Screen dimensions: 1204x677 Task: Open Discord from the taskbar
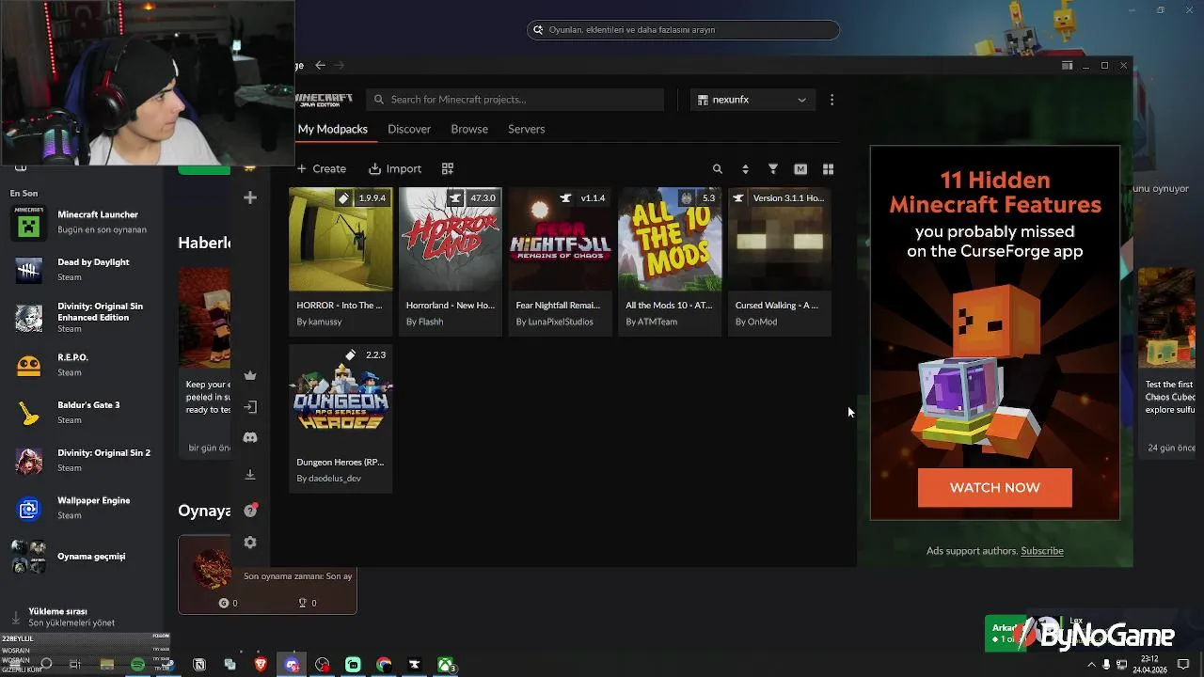click(292, 665)
